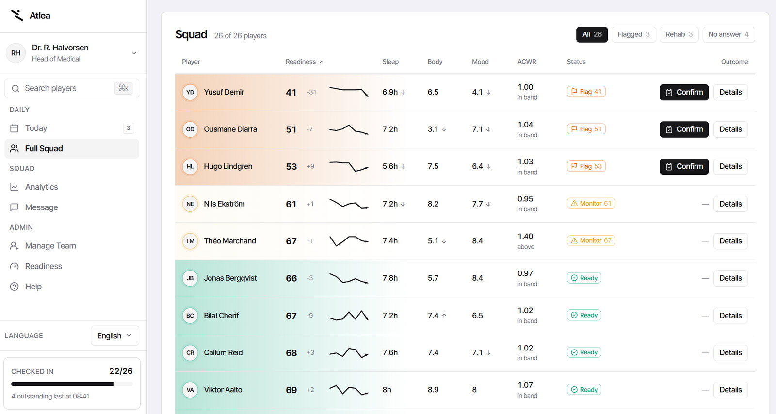The height and width of the screenshot is (414, 776).
Task: Click the Monitor 67 warning badge
Action: pos(591,240)
